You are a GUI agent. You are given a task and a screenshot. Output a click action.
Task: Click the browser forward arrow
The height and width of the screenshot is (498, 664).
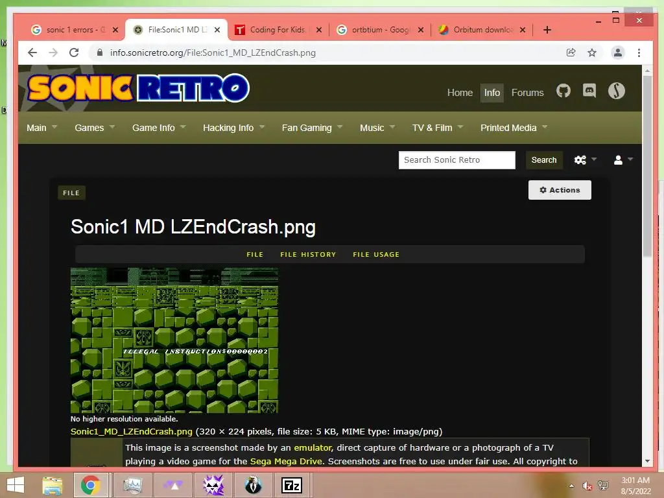pyautogui.click(x=53, y=53)
